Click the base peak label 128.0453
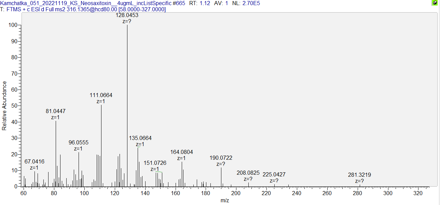440x205 pixels. click(127, 15)
